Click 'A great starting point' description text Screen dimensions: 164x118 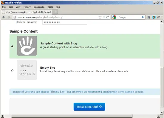click(74, 47)
